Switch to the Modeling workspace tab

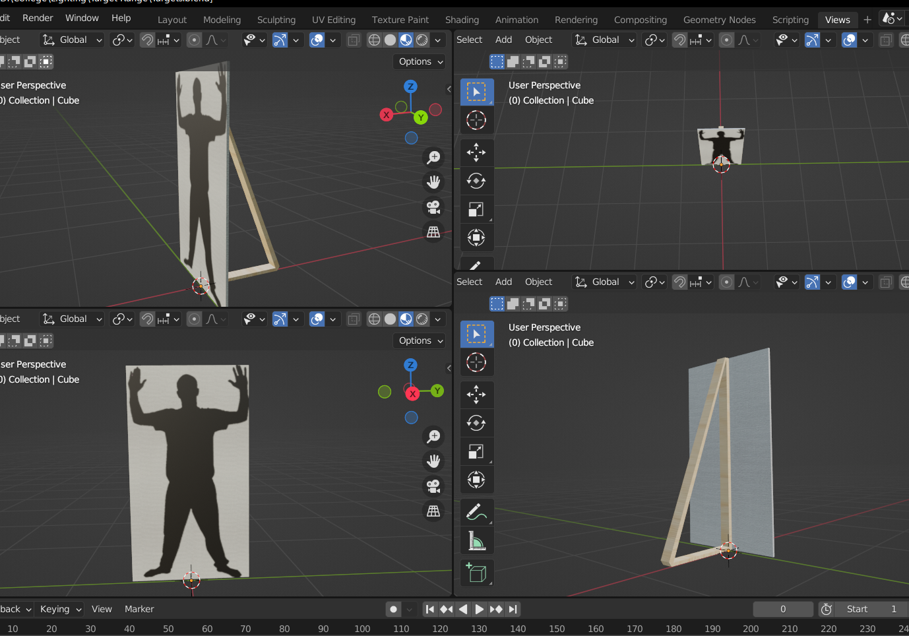tap(222, 20)
